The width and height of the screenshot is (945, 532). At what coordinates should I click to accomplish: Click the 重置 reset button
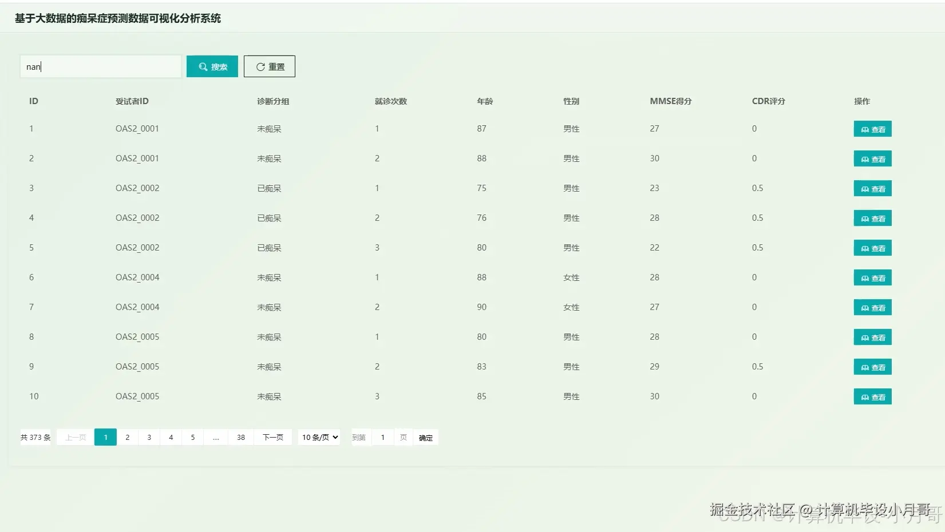click(270, 66)
